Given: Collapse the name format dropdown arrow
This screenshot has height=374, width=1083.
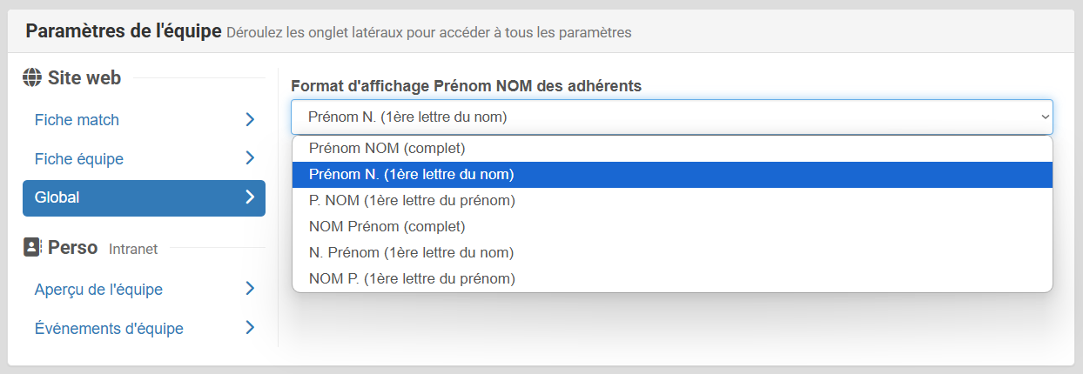Looking at the screenshot, I should (1045, 117).
